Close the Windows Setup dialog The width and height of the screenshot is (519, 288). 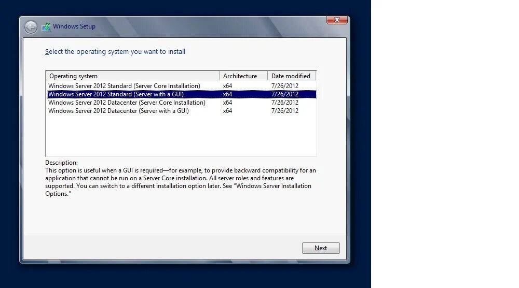pos(337,20)
